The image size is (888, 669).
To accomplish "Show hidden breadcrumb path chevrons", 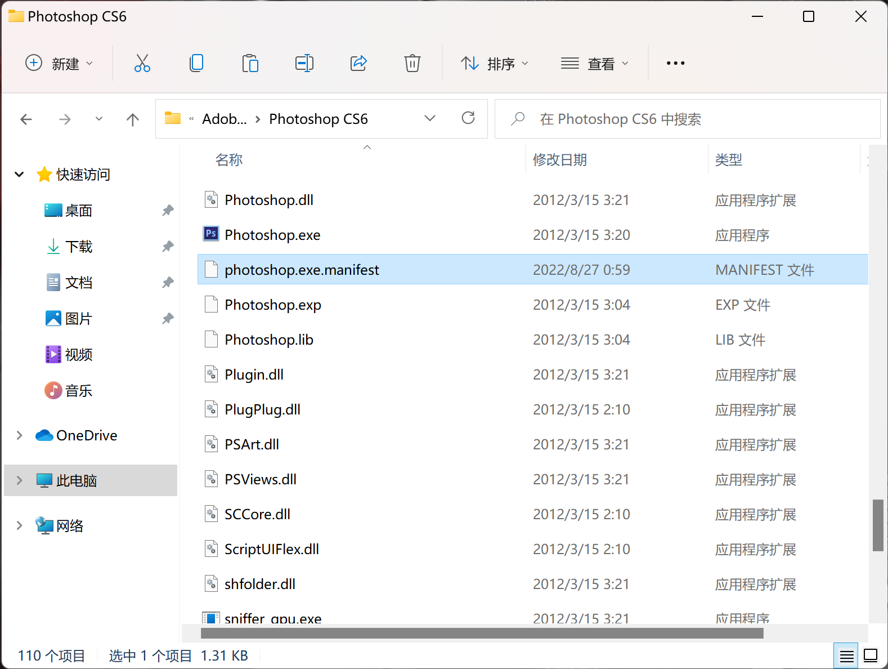I will (x=191, y=119).
